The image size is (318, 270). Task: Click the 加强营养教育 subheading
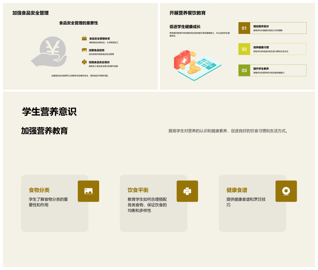44,131
